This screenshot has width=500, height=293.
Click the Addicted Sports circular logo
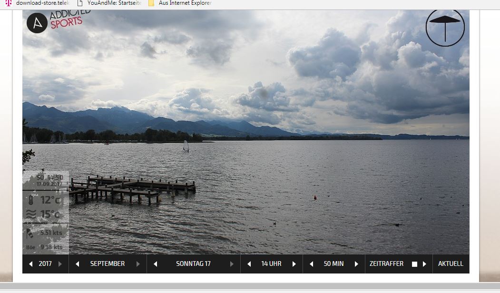pyautogui.click(x=37, y=23)
